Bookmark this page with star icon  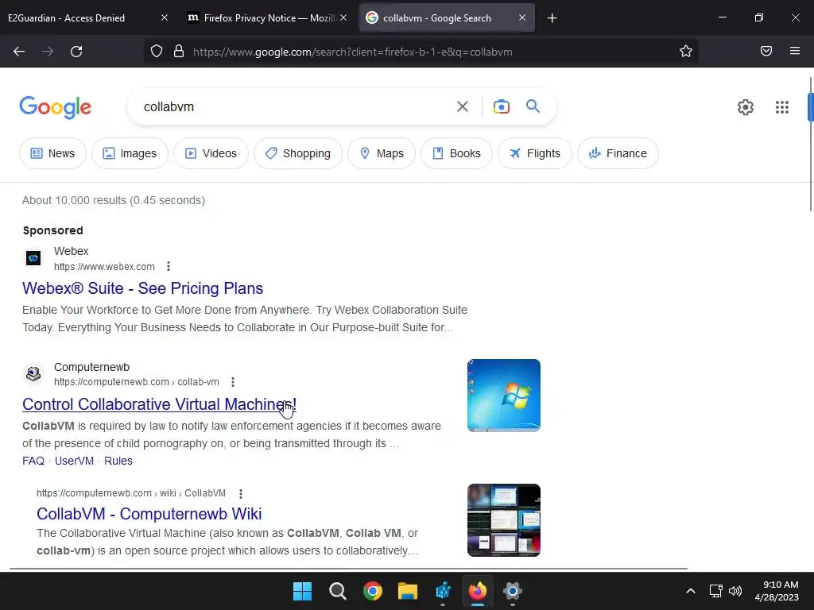coord(686,52)
